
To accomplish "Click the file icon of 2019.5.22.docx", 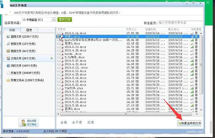I will (x=62, y=85).
